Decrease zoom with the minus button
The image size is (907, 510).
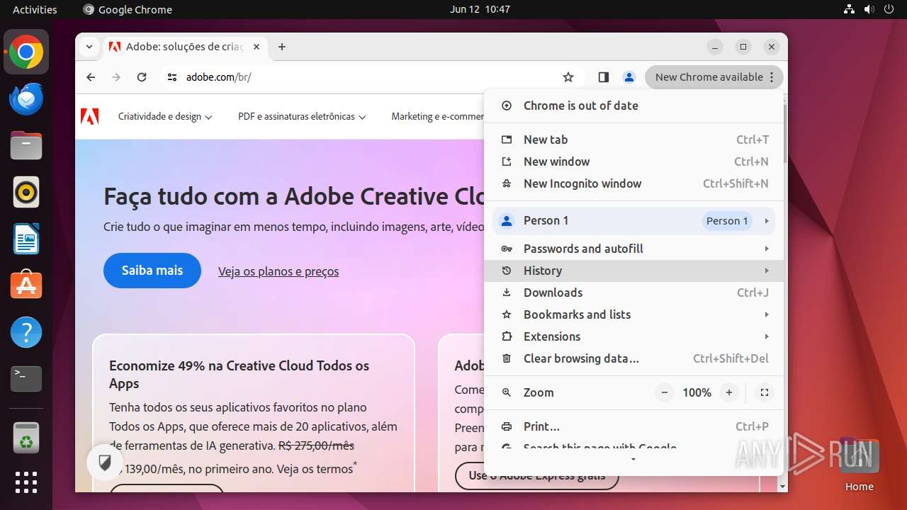664,392
